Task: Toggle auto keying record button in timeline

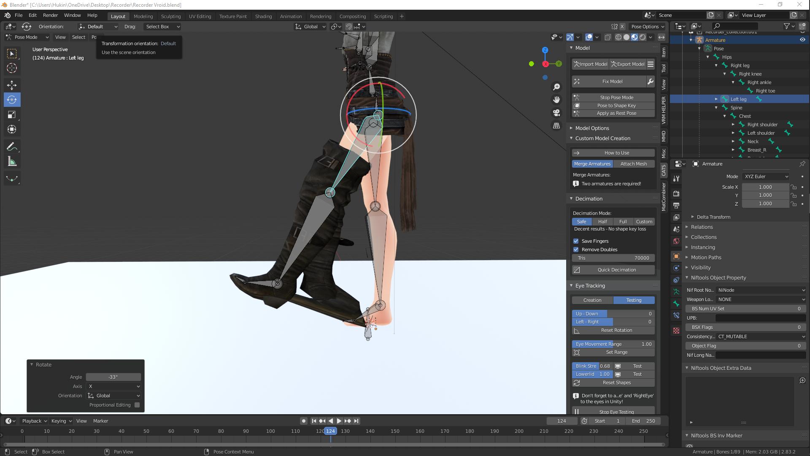Action: [x=303, y=421]
